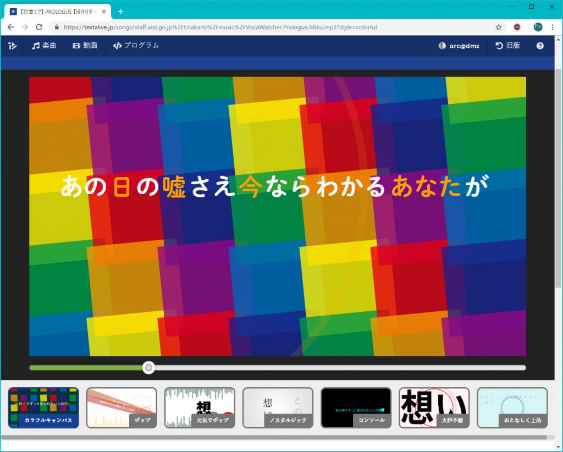Apply the 大胆不敵 style
This screenshot has height=452, width=563.
coord(434,407)
